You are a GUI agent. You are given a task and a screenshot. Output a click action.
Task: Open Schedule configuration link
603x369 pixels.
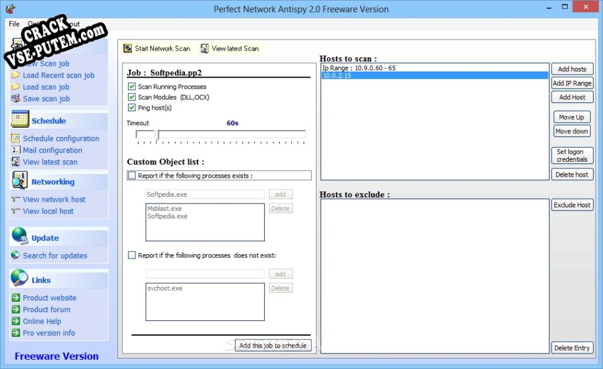(61, 138)
